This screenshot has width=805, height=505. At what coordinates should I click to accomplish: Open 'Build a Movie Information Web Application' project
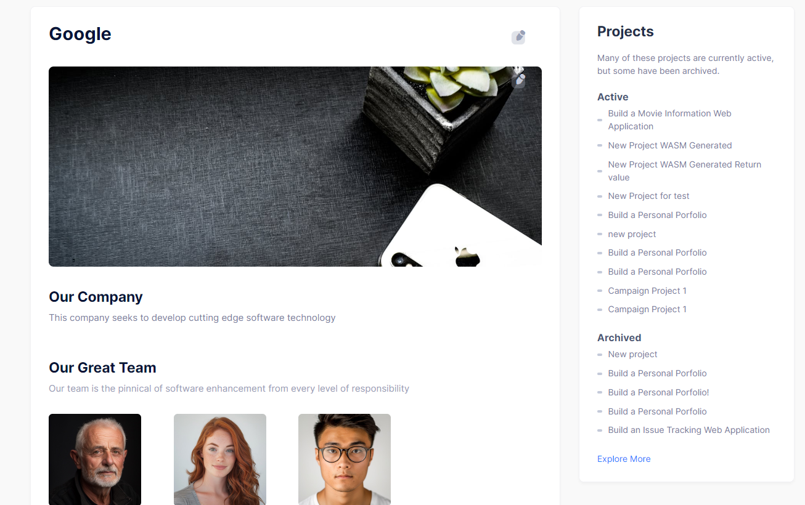pyautogui.click(x=670, y=120)
